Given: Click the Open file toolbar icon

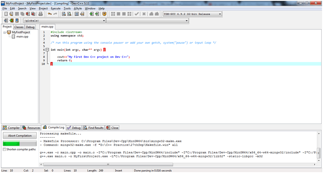Looking at the screenshot, I should pyautogui.click(x=11, y=14).
